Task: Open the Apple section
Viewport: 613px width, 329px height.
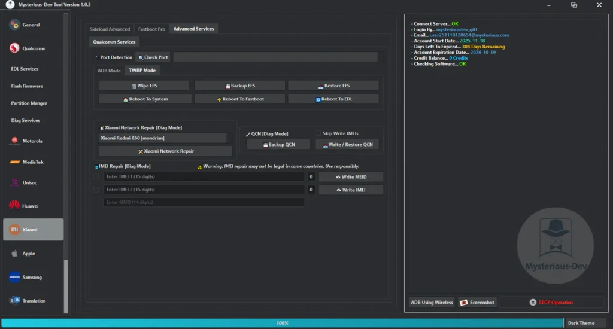Action: coord(15,254)
